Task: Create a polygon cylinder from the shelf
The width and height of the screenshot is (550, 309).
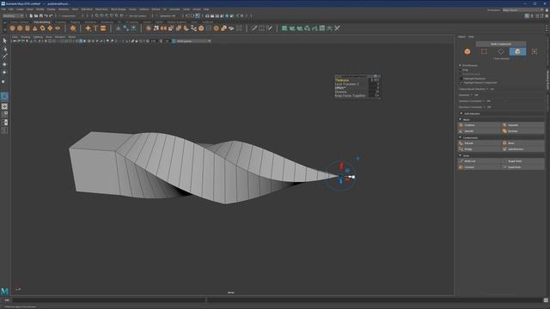Action: [x=27, y=28]
